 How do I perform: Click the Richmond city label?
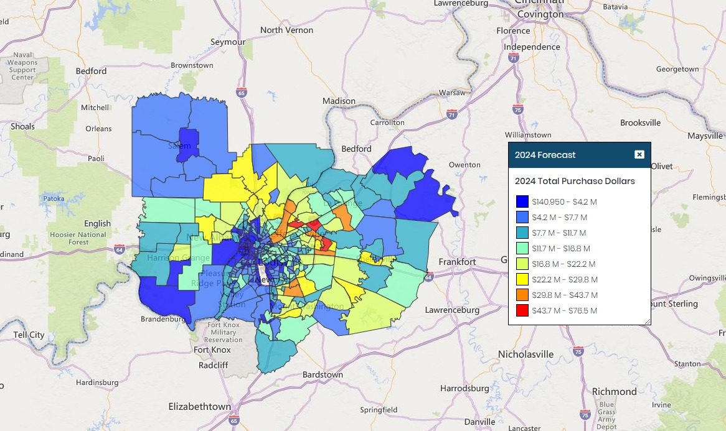pos(615,391)
